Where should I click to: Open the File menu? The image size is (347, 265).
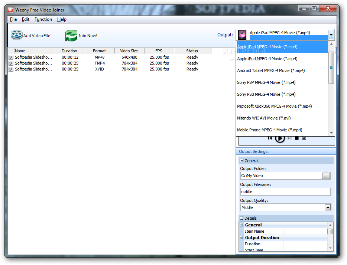(x=13, y=19)
